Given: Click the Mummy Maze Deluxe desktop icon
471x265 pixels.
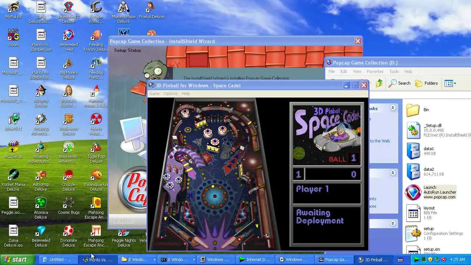Looking at the screenshot, I should pyautogui.click(x=124, y=13).
